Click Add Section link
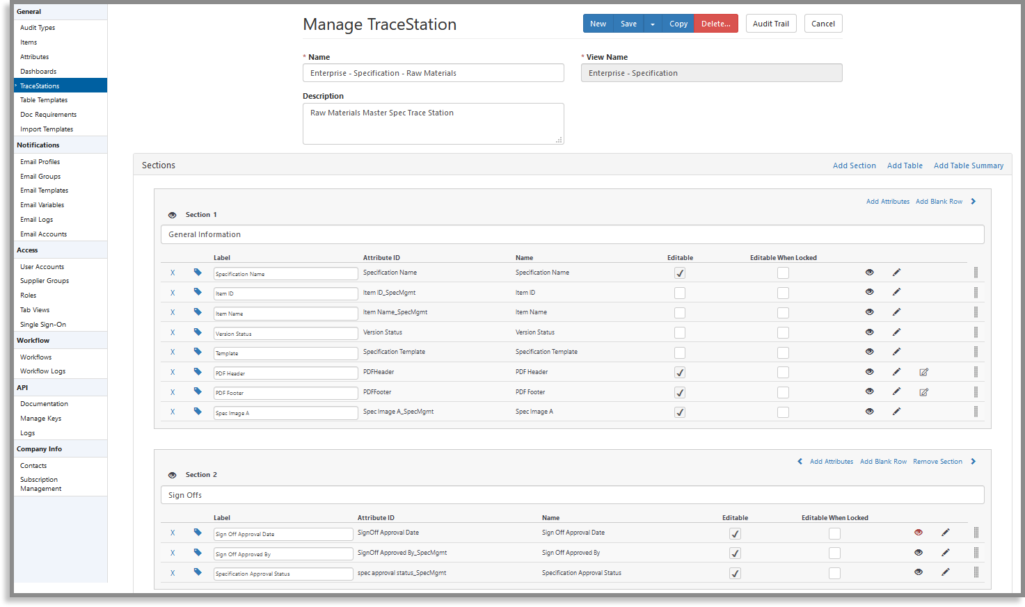 point(855,165)
